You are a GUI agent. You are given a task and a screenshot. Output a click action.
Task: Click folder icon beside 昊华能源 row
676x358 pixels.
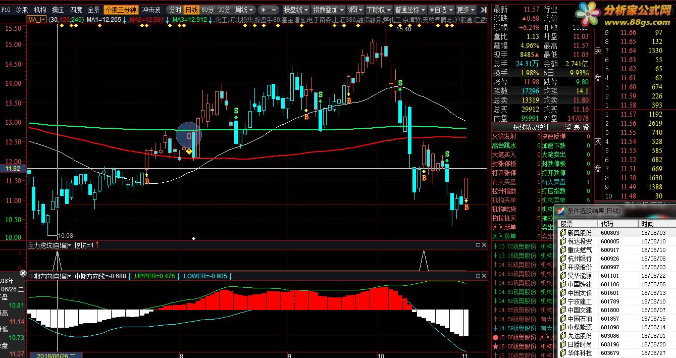point(563,276)
